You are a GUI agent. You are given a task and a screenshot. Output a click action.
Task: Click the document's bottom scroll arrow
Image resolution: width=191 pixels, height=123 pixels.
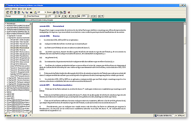click(x=185, y=113)
